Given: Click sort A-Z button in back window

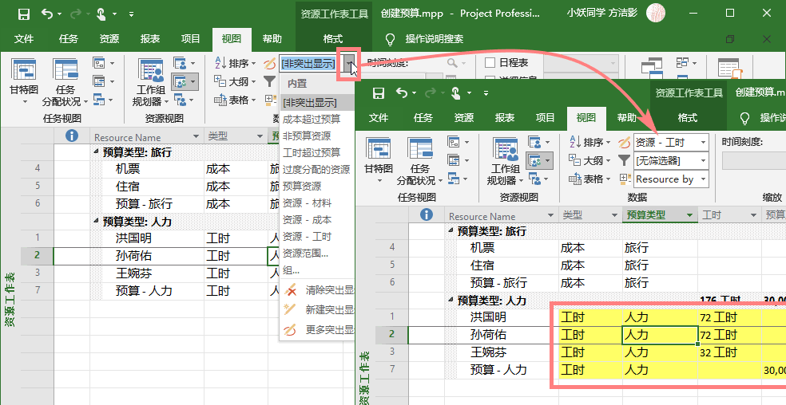Looking at the screenshot, I should (x=235, y=63).
